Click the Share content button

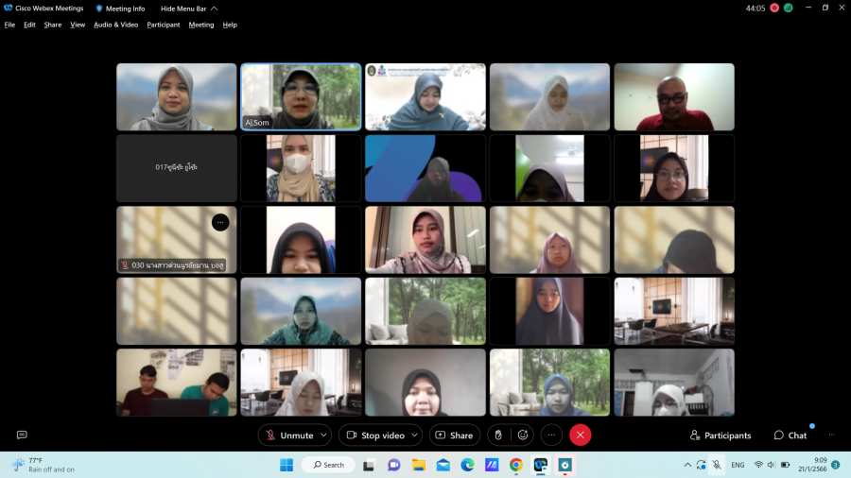(x=454, y=435)
